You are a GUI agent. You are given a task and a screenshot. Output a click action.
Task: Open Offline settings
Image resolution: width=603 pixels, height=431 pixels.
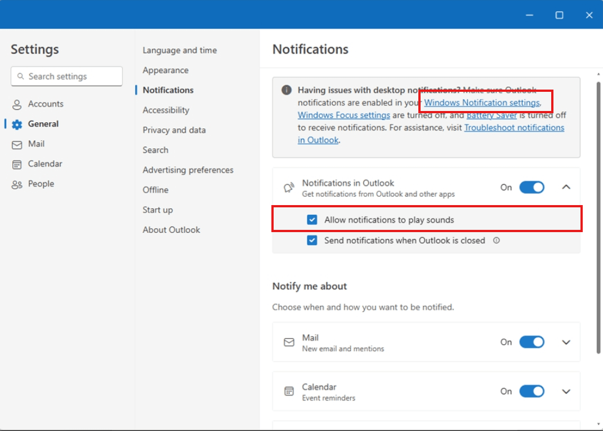pos(155,190)
